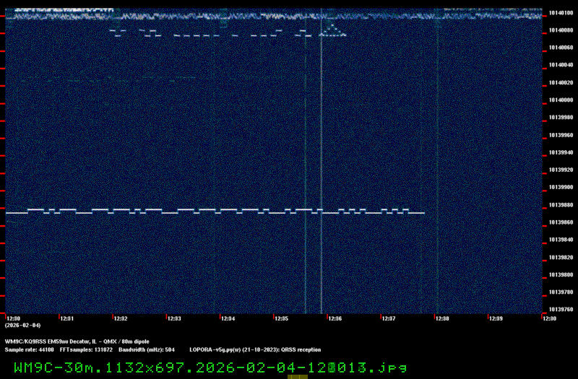Click the triangle-shaped signal pattern near top
This screenshot has height=379, width=578.
click(333, 30)
